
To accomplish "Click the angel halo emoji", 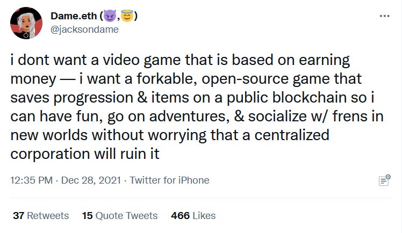I will (127, 16).
